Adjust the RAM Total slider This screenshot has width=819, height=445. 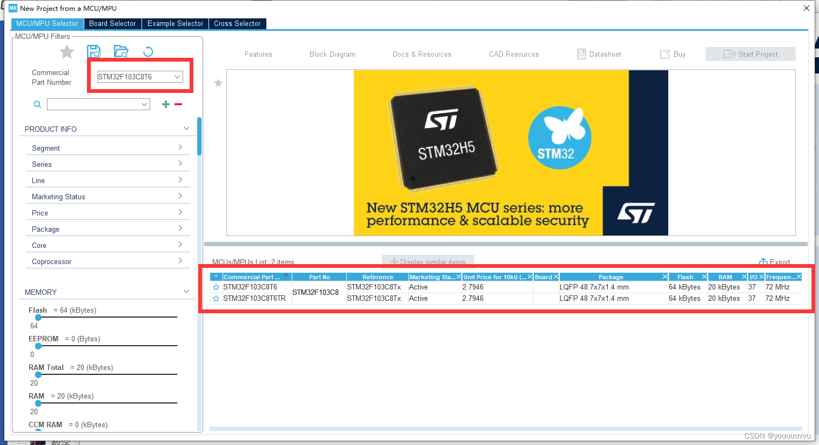tap(38, 375)
